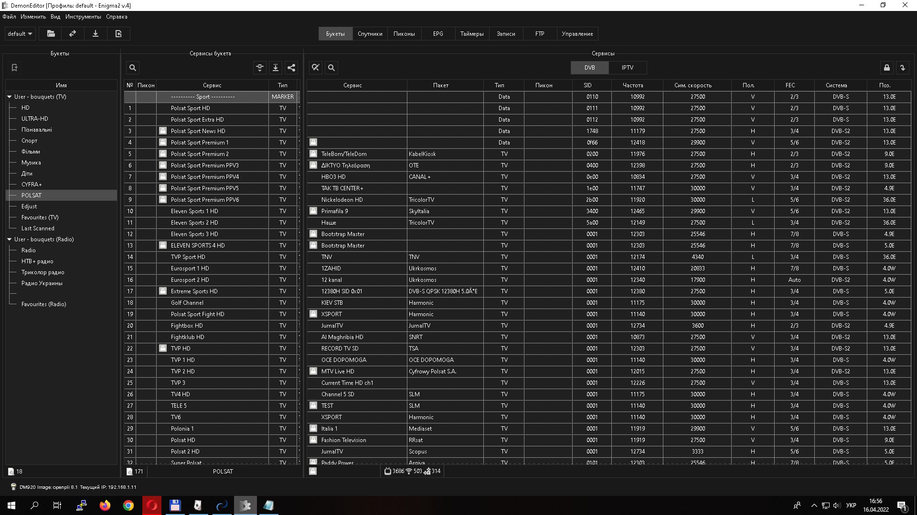The height and width of the screenshot is (515, 917).
Task: Select the Букеты tab
Action: pos(335,34)
